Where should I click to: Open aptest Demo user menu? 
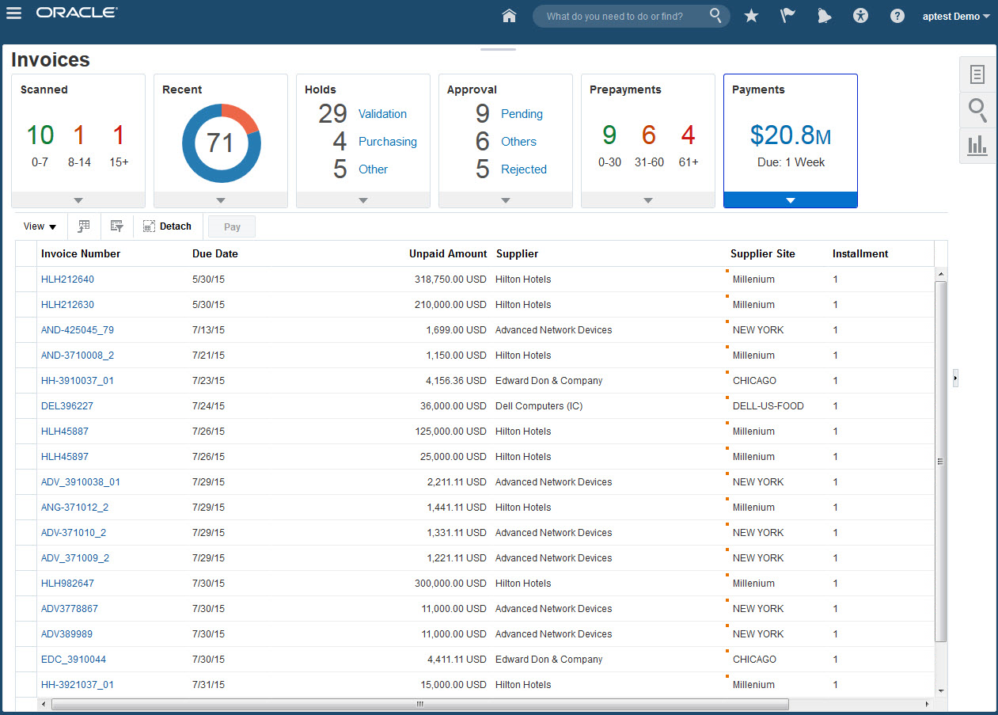click(x=956, y=16)
